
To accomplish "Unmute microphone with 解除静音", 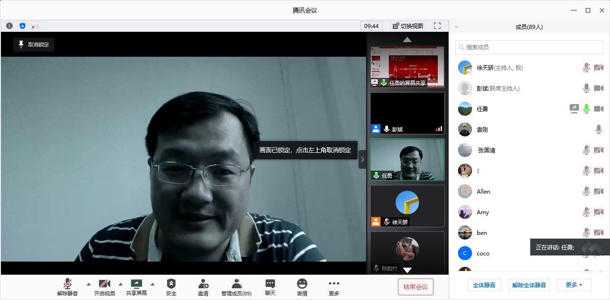I will click(x=68, y=287).
